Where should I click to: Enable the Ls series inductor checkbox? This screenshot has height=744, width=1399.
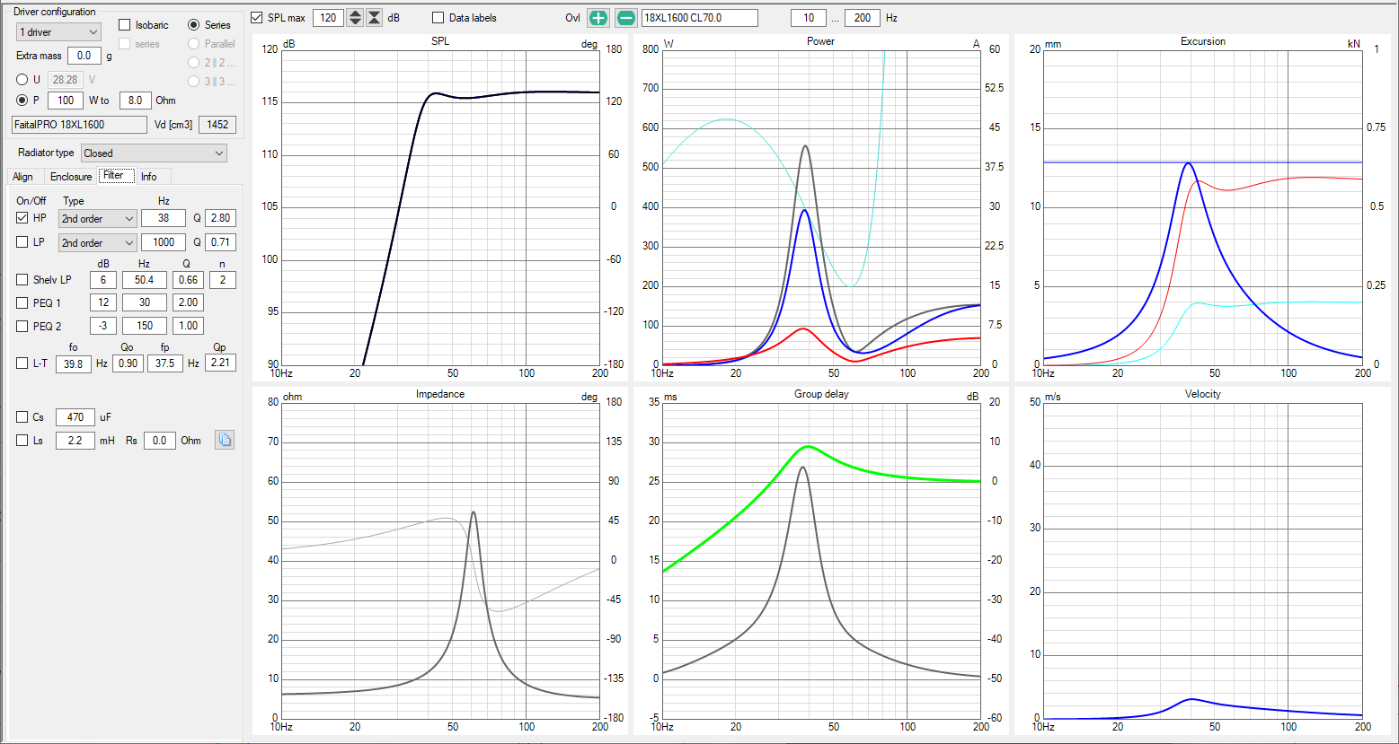(22, 441)
